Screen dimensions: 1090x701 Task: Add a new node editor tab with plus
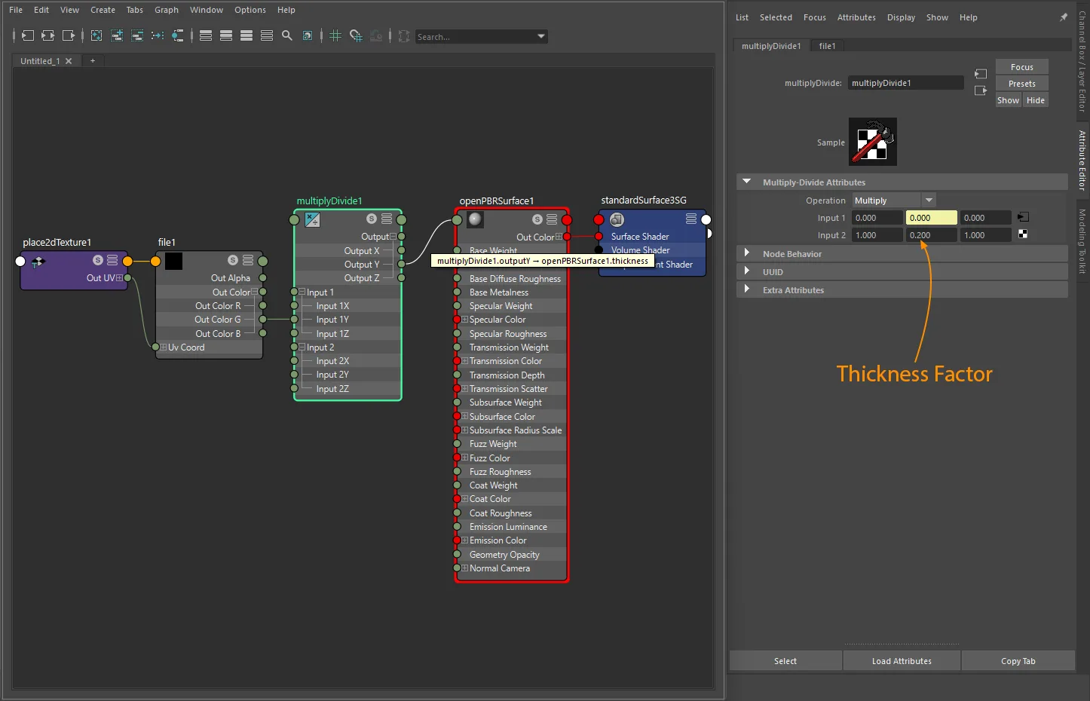[x=93, y=61]
